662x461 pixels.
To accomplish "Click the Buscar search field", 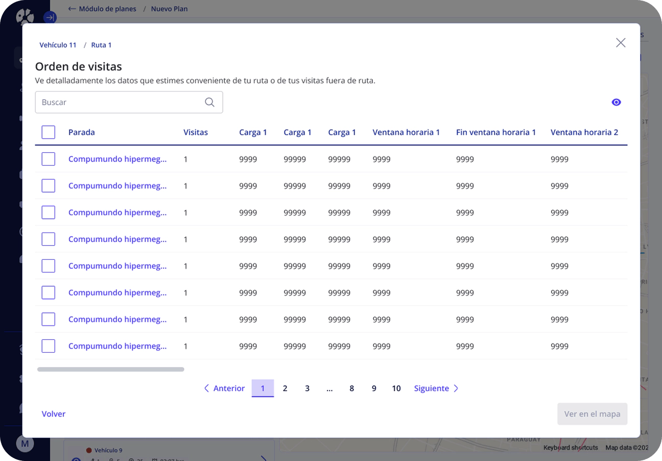I will pos(129,102).
